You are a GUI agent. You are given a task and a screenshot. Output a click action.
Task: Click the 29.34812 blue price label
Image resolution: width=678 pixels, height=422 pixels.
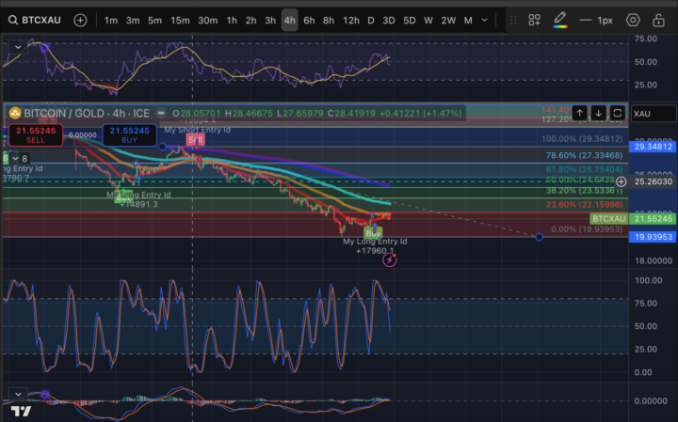(x=653, y=147)
